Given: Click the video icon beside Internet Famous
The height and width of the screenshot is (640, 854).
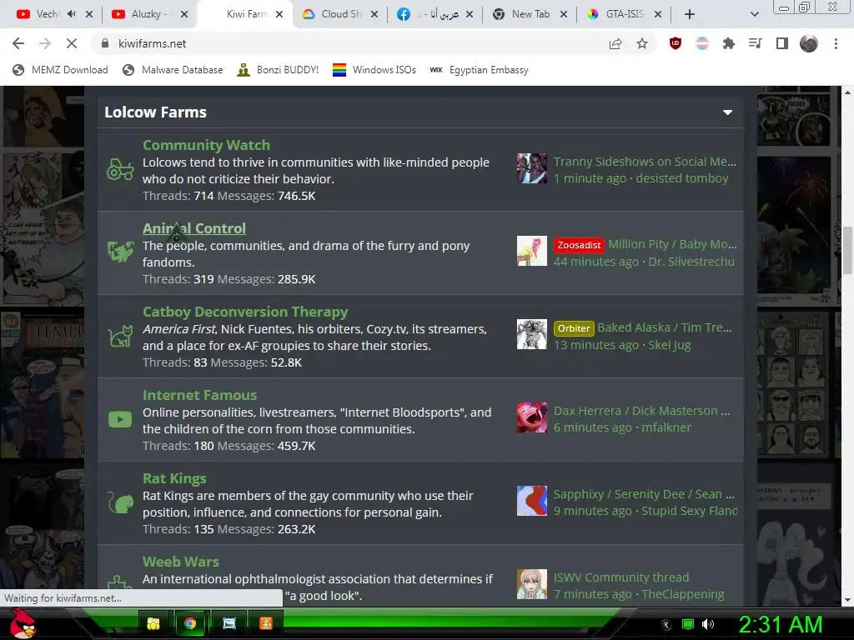Looking at the screenshot, I should point(120,420).
